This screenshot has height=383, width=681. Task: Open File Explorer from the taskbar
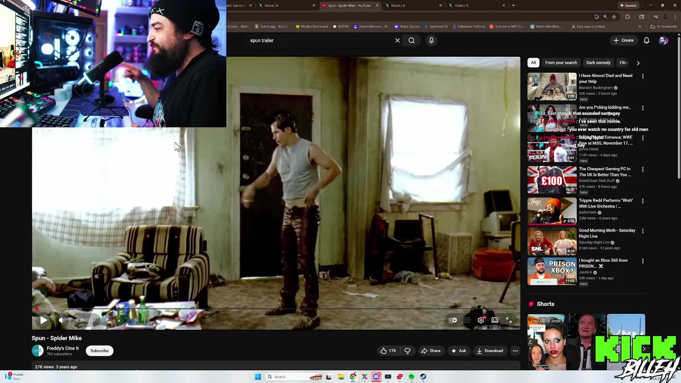tap(341, 377)
